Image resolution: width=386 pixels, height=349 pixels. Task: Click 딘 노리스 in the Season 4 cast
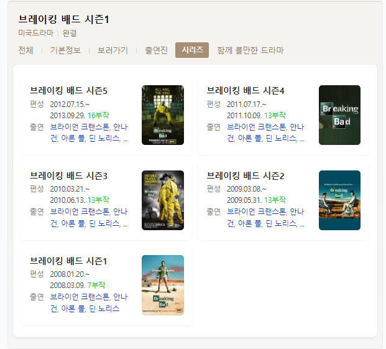coord(281,138)
